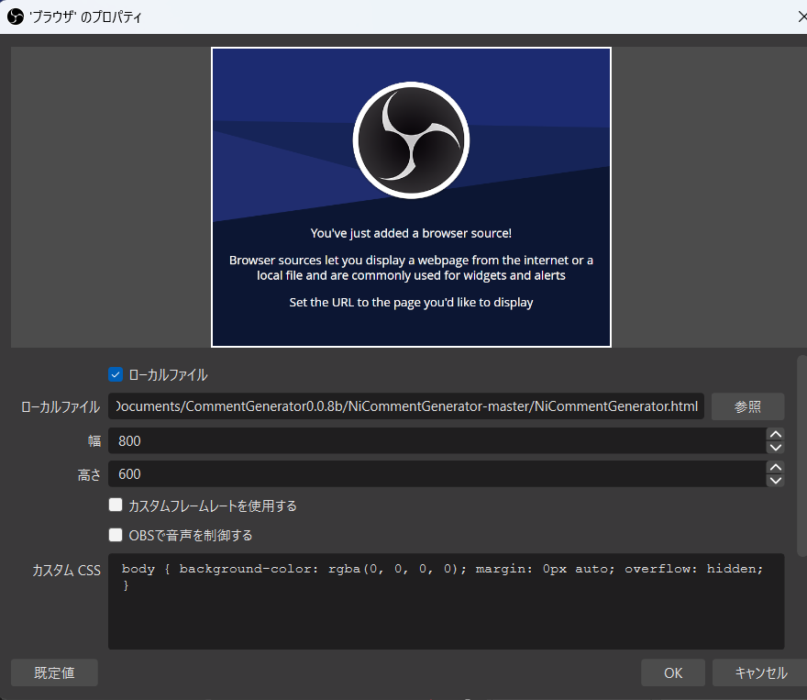The width and height of the screenshot is (807, 700).
Task: Focus the ローカルファイル path field
Action: [406, 406]
